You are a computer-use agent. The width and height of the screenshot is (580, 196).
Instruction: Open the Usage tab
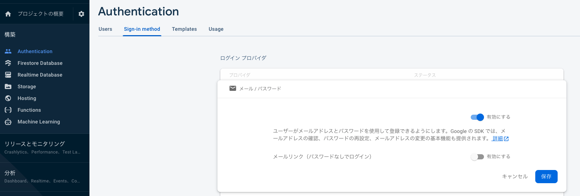[216, 29]
